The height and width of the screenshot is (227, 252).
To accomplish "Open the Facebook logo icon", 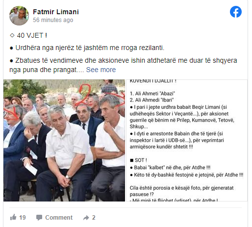I will (236, 12).
